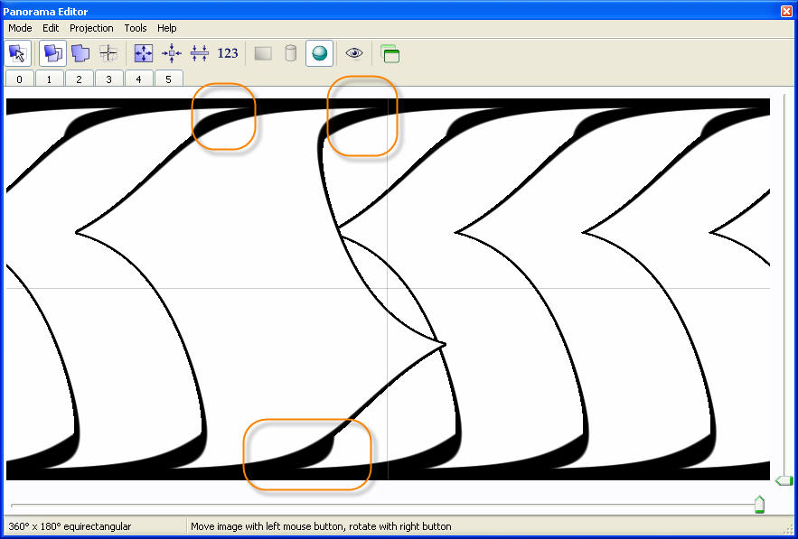Screen dimensions: 798x539
Task: Select the image selection pointer tool
Action: tap(17, 53)
